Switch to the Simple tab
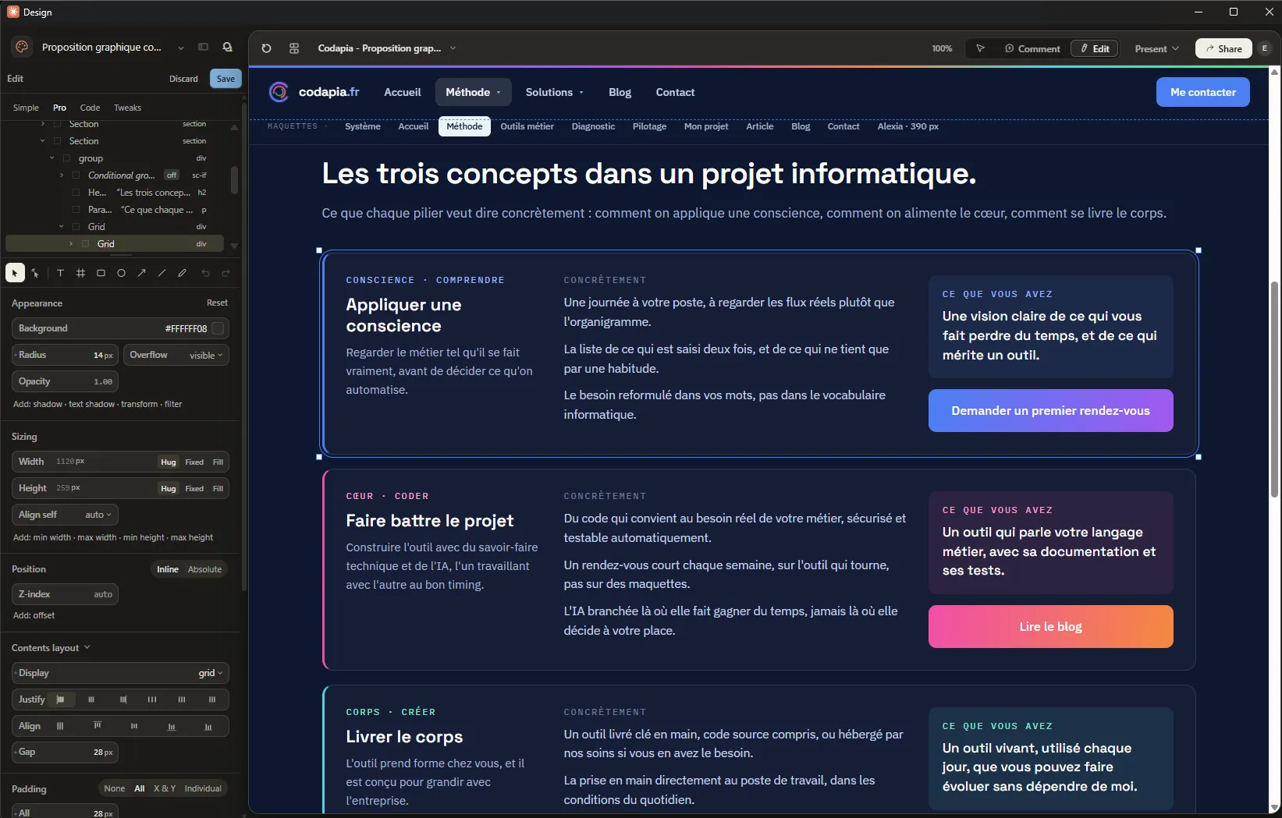 click(26, 108)
